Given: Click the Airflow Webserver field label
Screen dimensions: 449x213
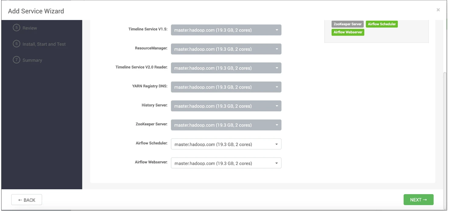Looking at the screenshot, I should click(x=151, y=162).
